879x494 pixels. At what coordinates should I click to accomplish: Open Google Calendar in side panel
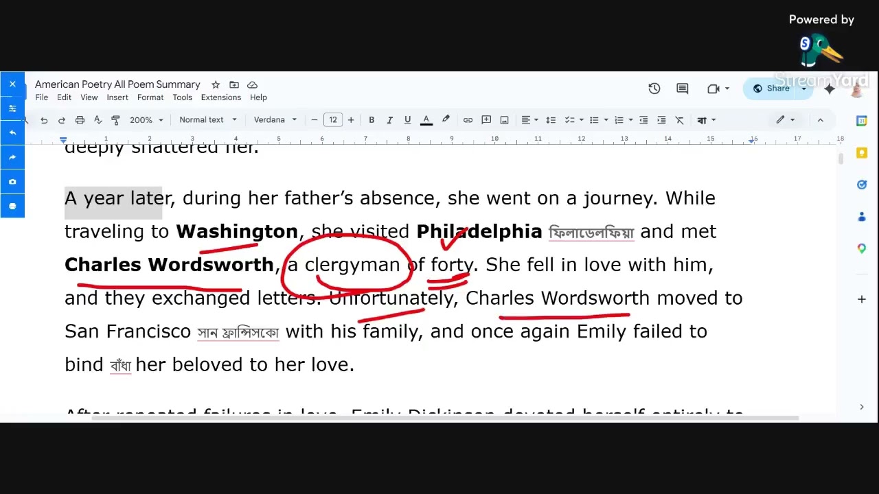coord(862,121)
